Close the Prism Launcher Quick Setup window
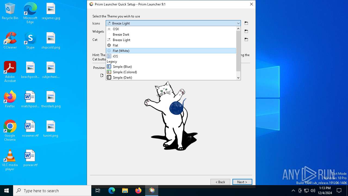This screenshot has height=196, width=348. click(251, 4)
